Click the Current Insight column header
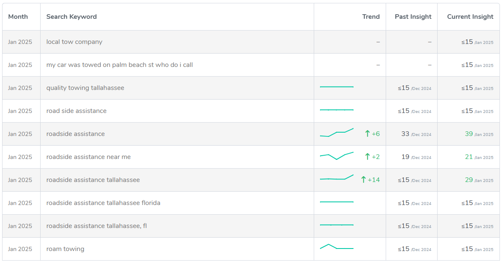 (470, 17)
